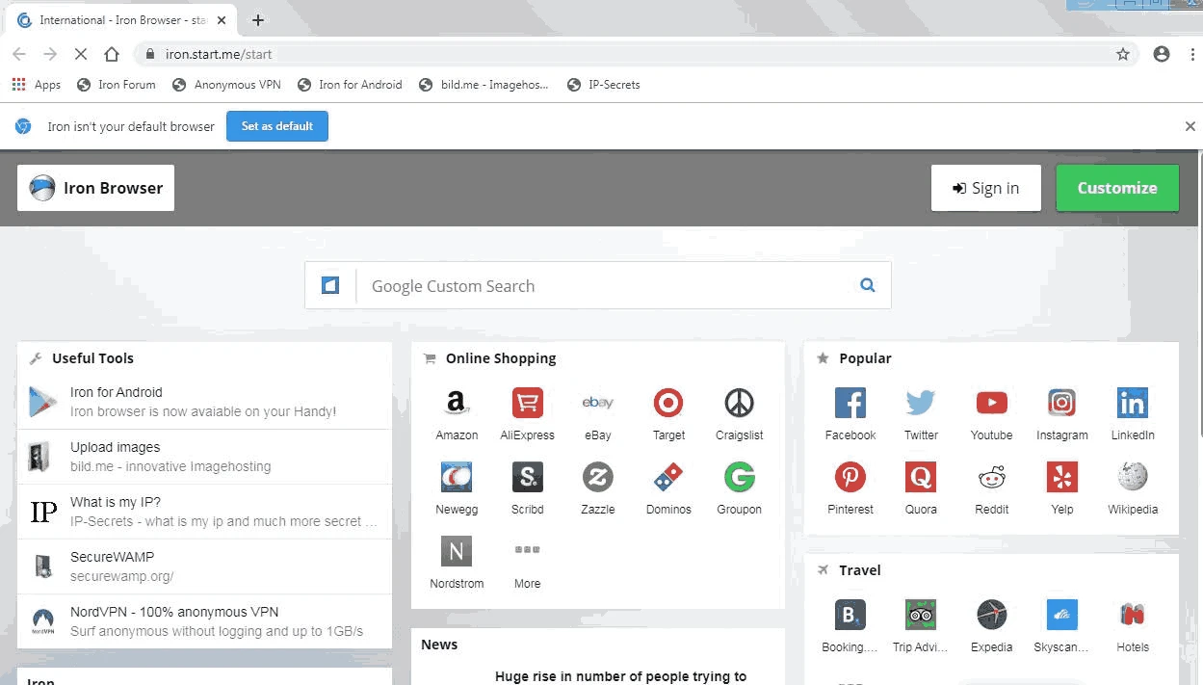Screen dimensions: 1203x685
Task: Open the Facebook icon
Action: [x=850, y=403]
